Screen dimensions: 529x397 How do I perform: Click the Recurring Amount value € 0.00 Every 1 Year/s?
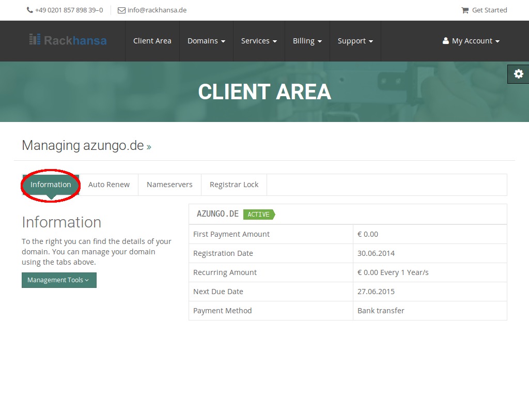393,273
